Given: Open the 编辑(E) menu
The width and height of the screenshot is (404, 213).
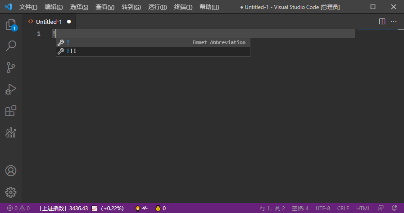Looking at the screenshot, I should (x=54, y=7).
